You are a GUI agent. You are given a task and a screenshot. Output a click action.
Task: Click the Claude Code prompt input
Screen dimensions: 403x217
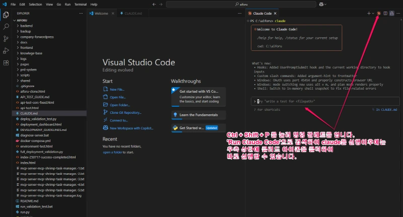point(325,101)
